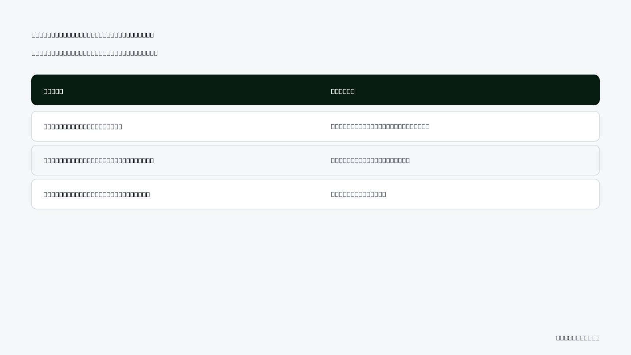The width and height of the screenshot is (631, 355).
Task: Open the shaded second table row
Action: (315, 160)
